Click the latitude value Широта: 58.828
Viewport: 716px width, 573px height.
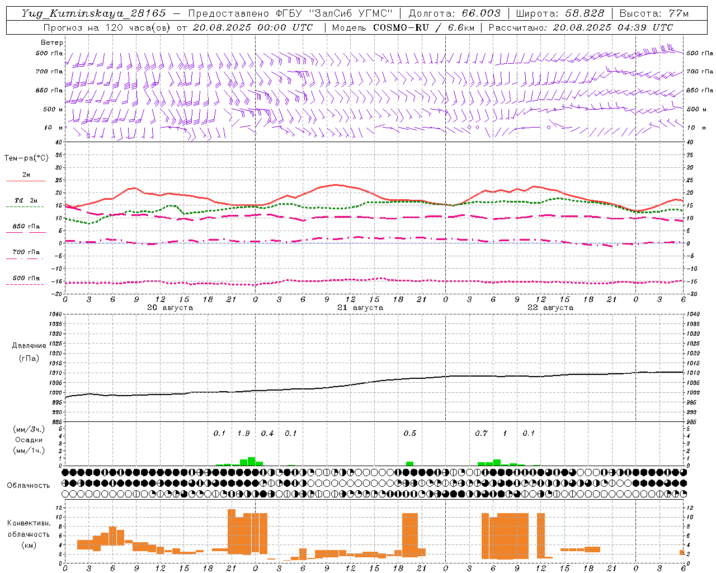[x=560, y=13]
